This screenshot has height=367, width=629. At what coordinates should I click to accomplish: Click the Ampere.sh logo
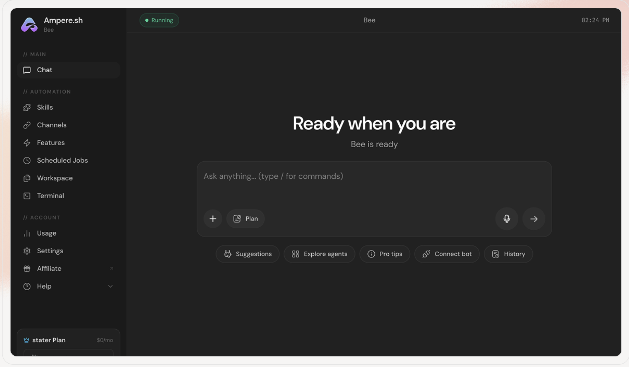coord(29,25)
